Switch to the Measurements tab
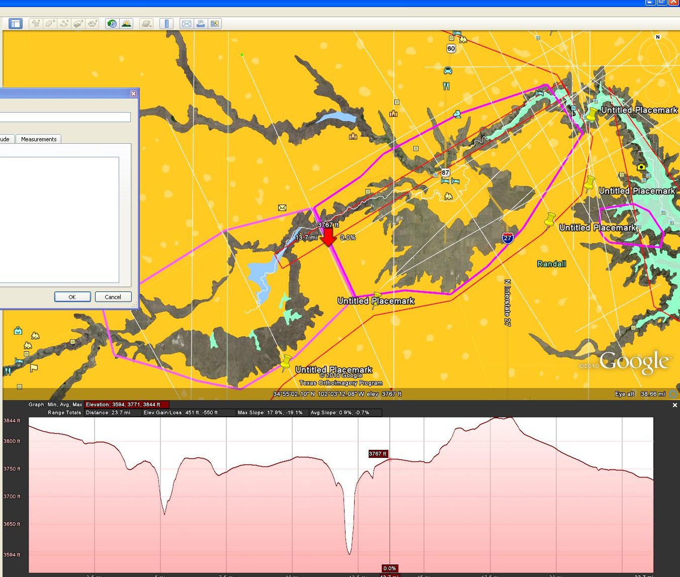The height and width of the screenshot is (577, 680). pos(39,139)
